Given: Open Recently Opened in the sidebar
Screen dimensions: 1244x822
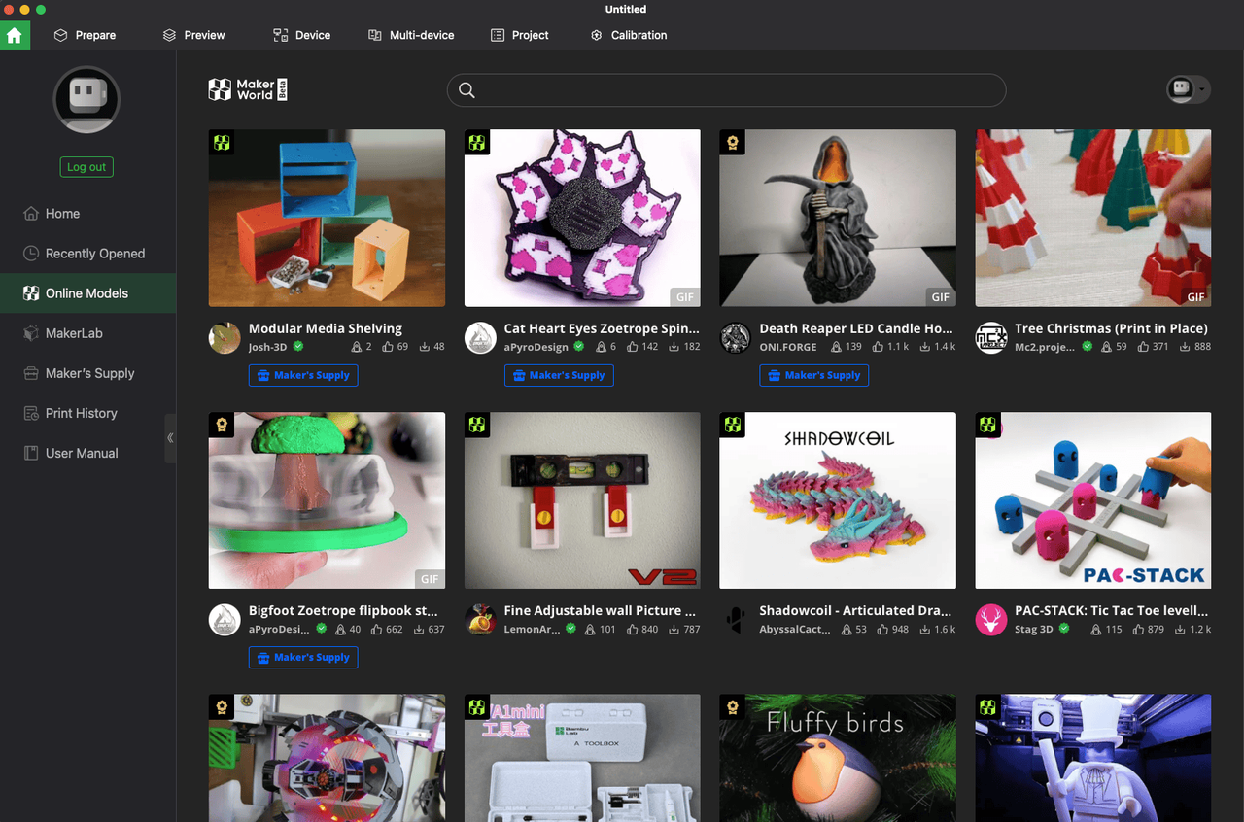Looking at the screenshot, I should pyautogui.click(x=94, y=254).
